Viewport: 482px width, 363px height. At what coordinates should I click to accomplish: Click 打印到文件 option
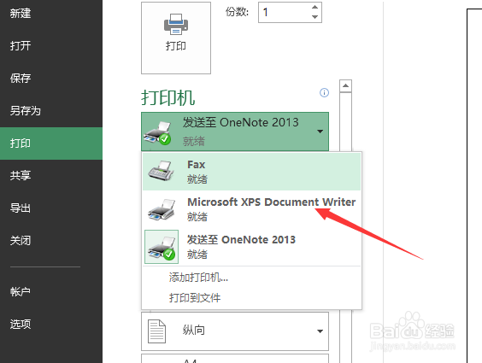pos(195,297)
